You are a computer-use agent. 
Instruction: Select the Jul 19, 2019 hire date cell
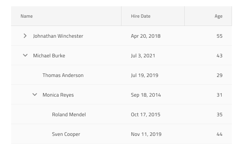153,75
